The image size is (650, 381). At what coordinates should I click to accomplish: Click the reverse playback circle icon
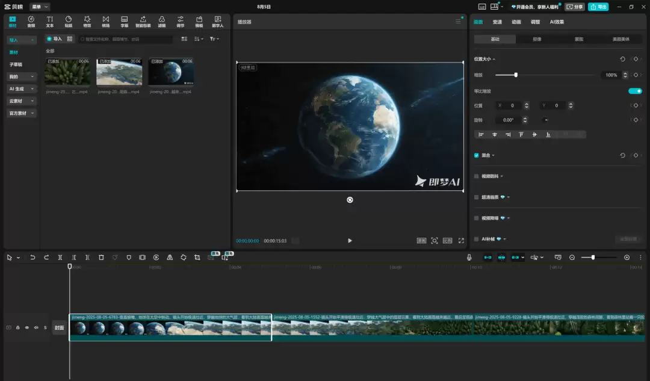point(156,258)
